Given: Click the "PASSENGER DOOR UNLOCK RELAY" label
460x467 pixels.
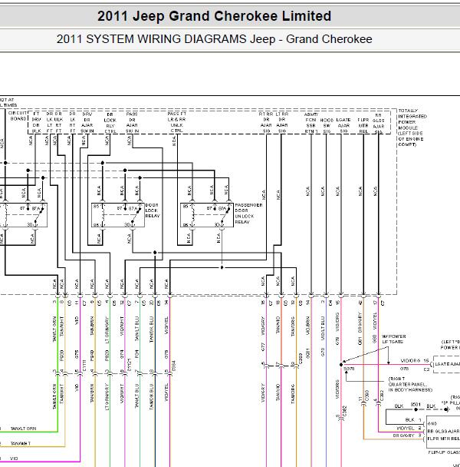Looking at the screenshot, I should (248, 214).
